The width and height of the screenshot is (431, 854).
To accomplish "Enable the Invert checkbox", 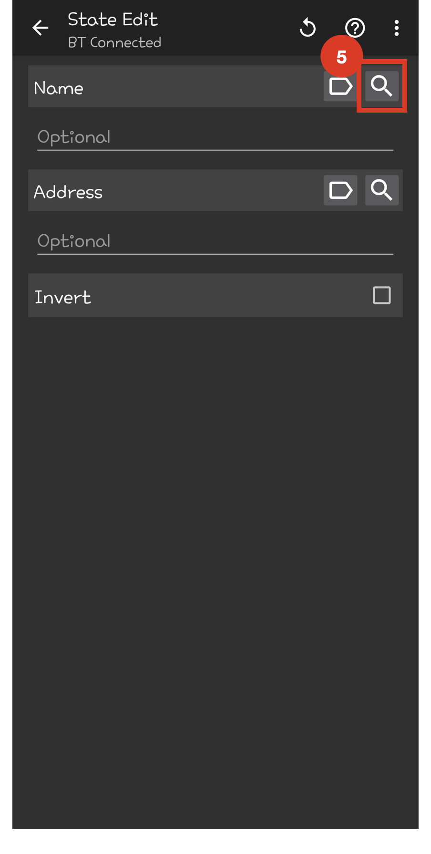I will click(381, 295).
